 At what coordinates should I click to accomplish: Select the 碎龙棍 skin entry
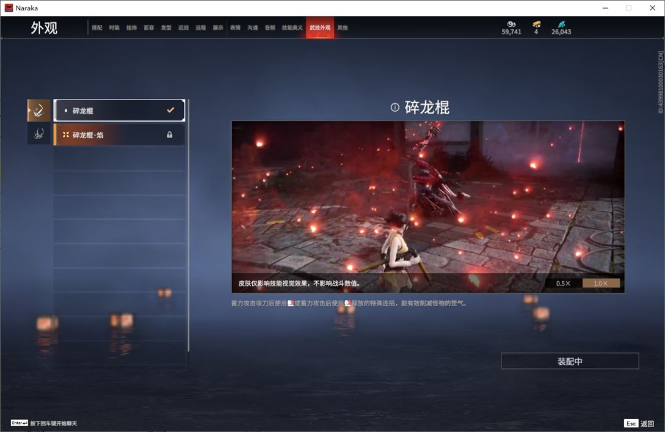tap(120, 111)
